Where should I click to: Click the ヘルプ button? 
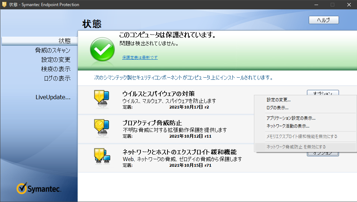point(323,20)
